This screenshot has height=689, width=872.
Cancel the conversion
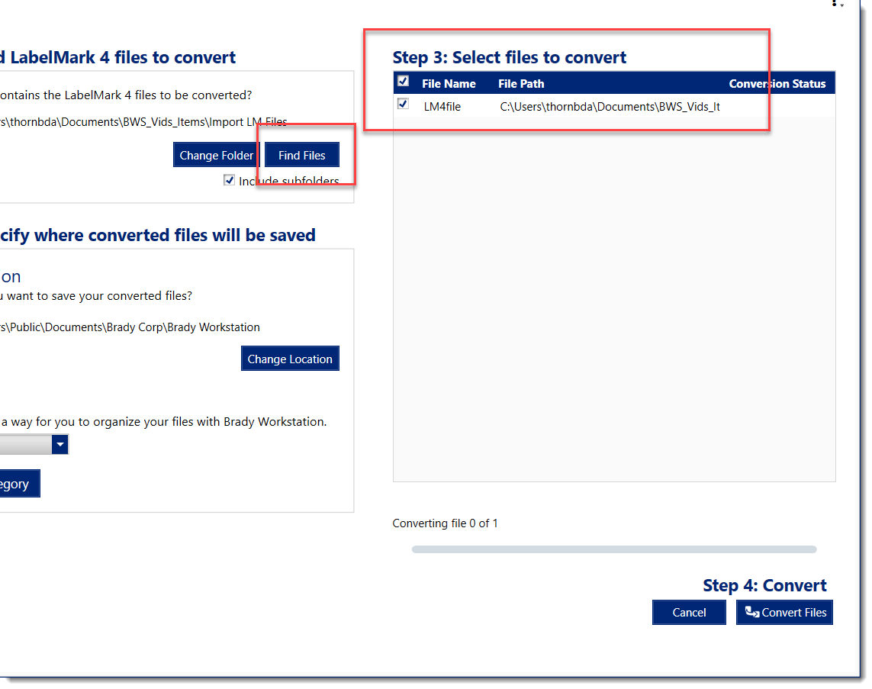[x=688, y=612]
